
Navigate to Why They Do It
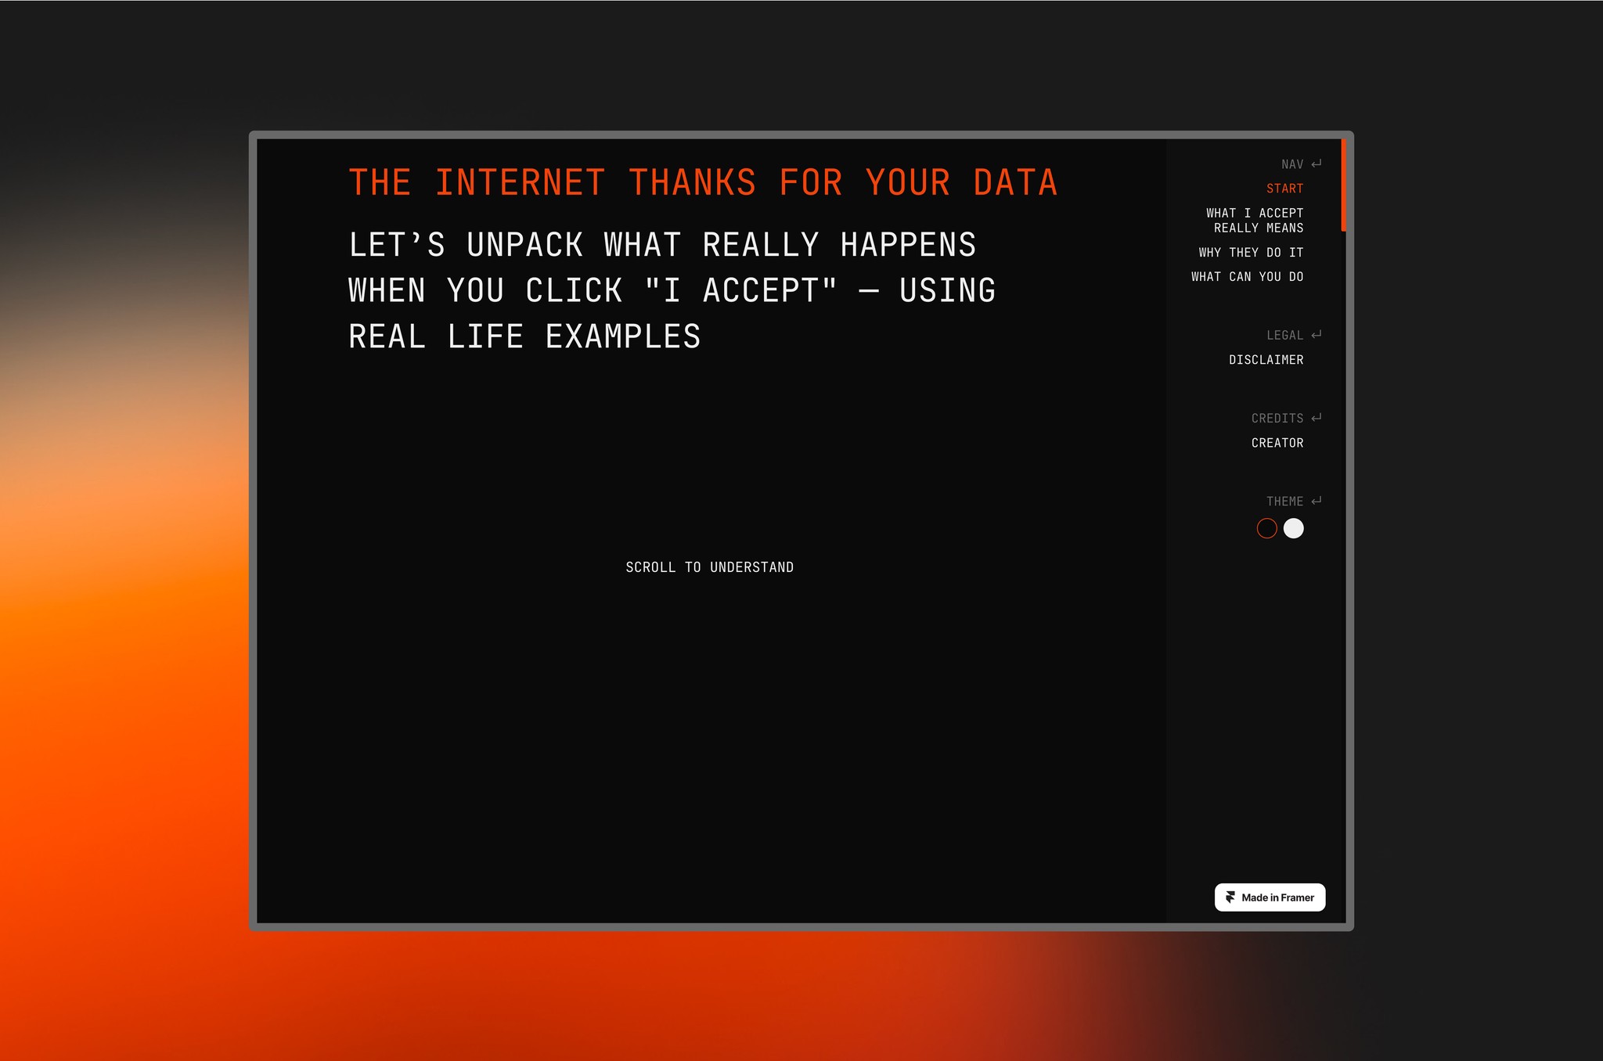(x=1251, y=253)
